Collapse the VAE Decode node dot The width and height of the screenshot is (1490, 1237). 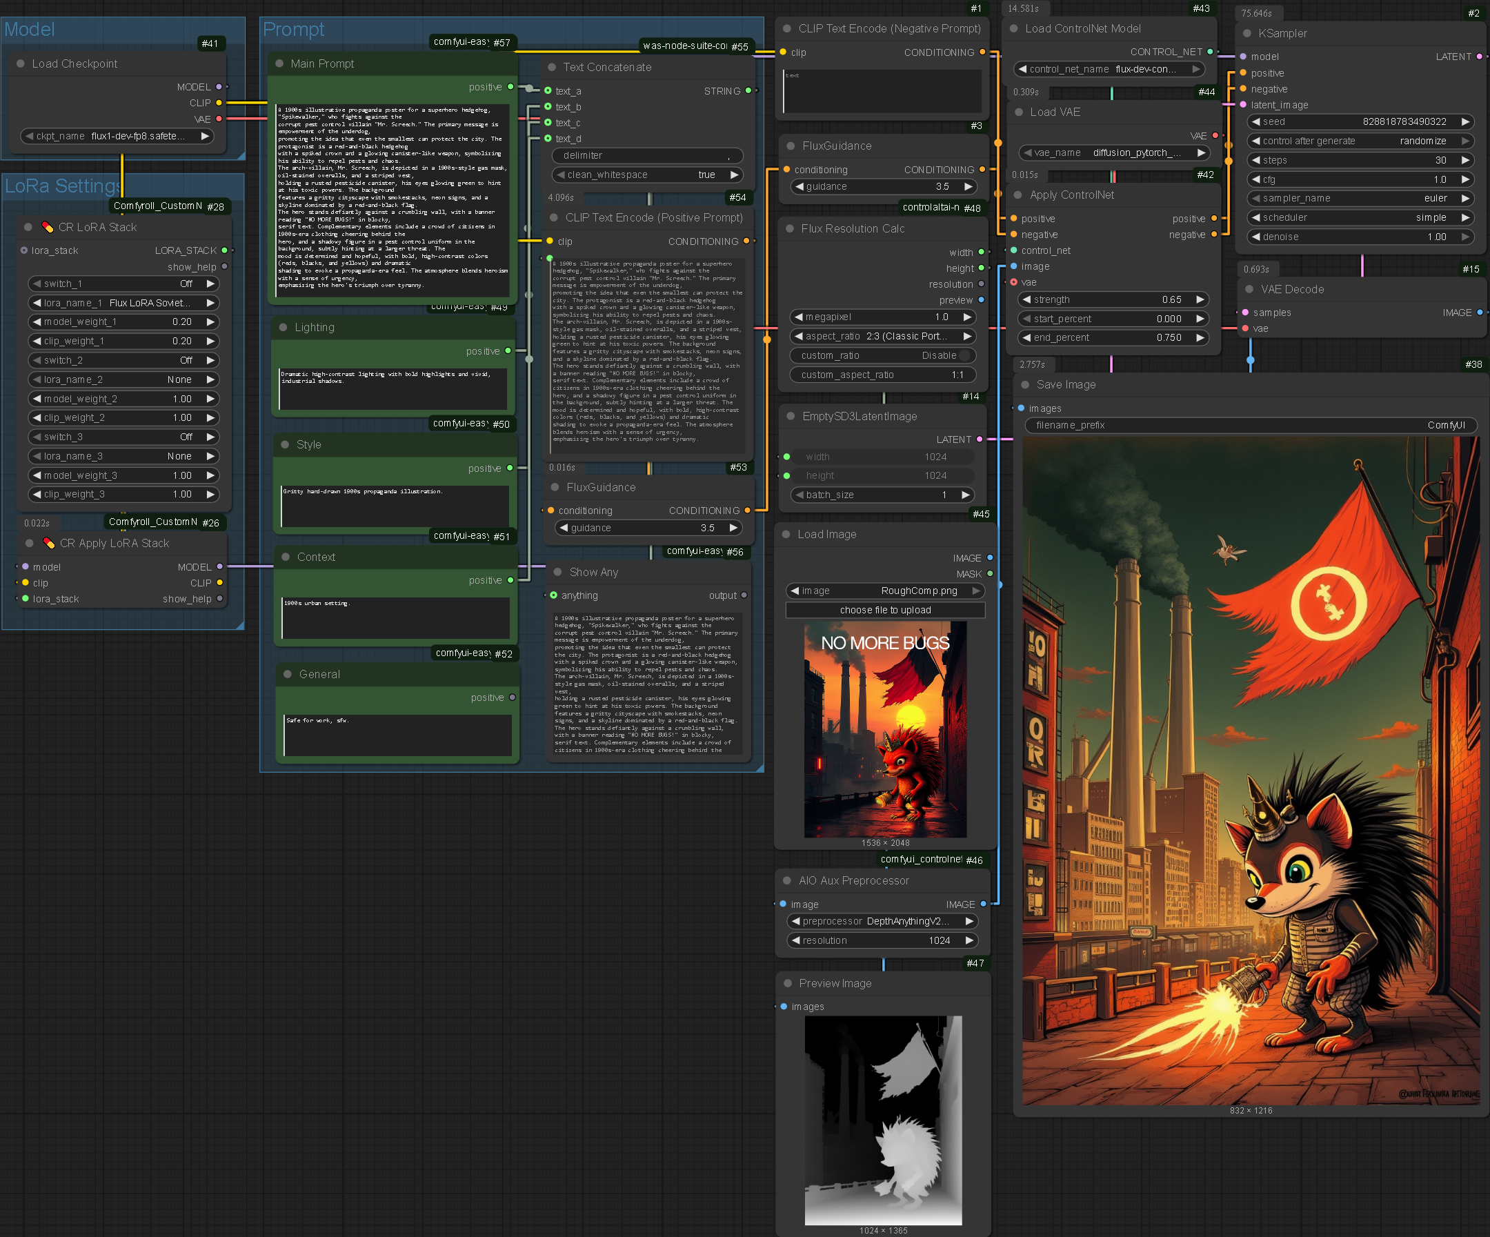click(x=1249, y=290)
